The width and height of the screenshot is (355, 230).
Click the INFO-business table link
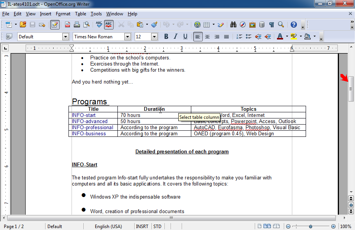[x=89, y=134]
